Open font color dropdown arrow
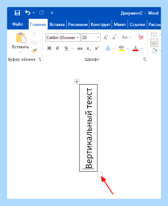The image size is (168, 206). tap(142, 48)
